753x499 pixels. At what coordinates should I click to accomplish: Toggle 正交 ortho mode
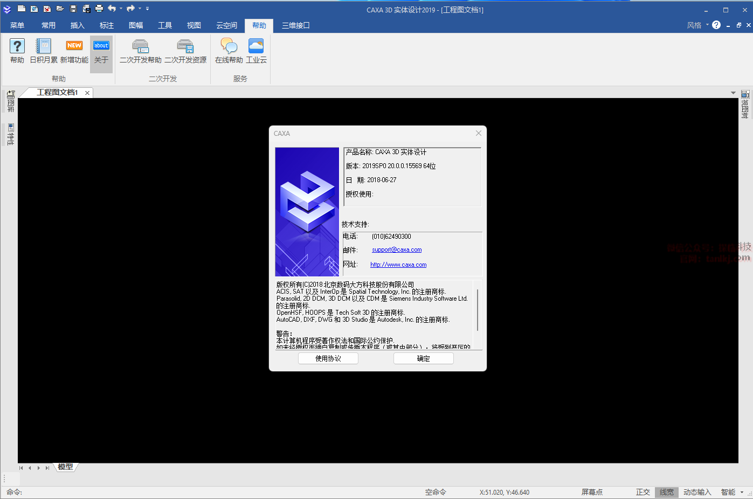pos(643,492)
